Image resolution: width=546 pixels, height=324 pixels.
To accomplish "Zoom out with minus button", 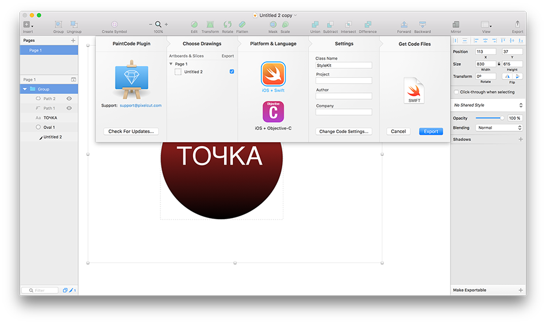I will click(151, 24).
